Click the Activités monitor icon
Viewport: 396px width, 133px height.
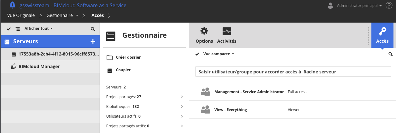(227, 31)
